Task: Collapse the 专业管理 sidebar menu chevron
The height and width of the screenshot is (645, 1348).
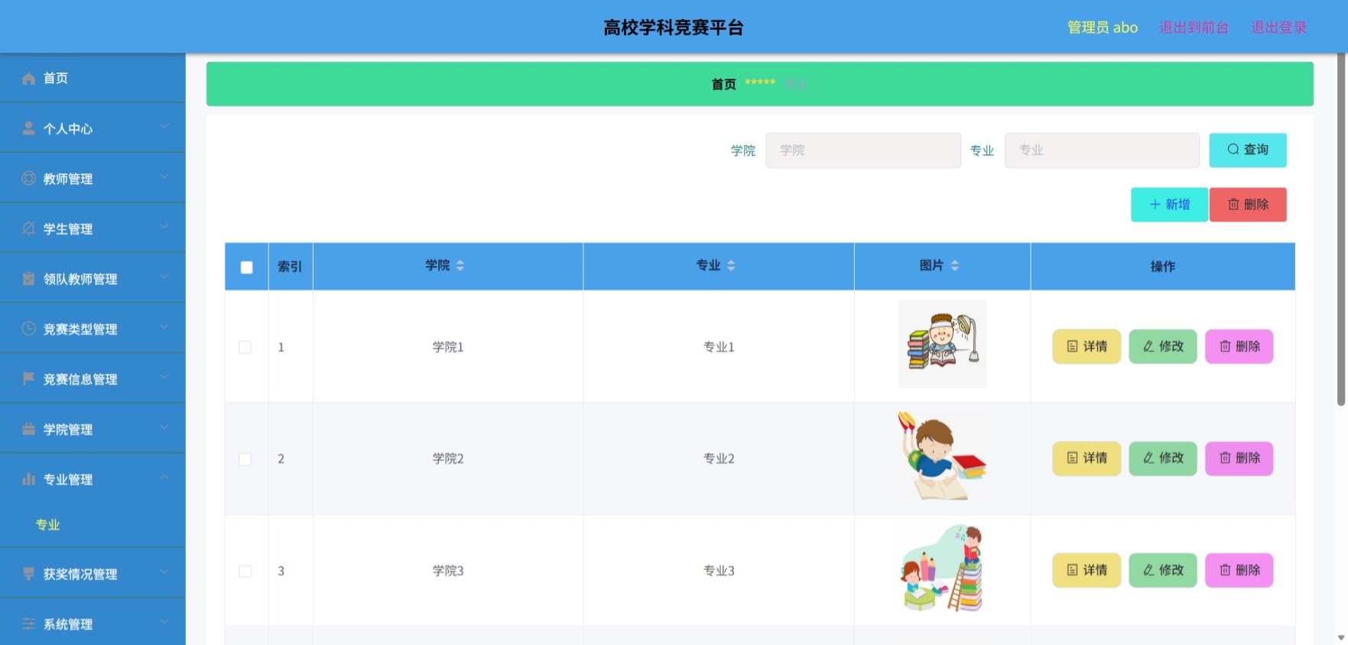Action: coord(164,478)
